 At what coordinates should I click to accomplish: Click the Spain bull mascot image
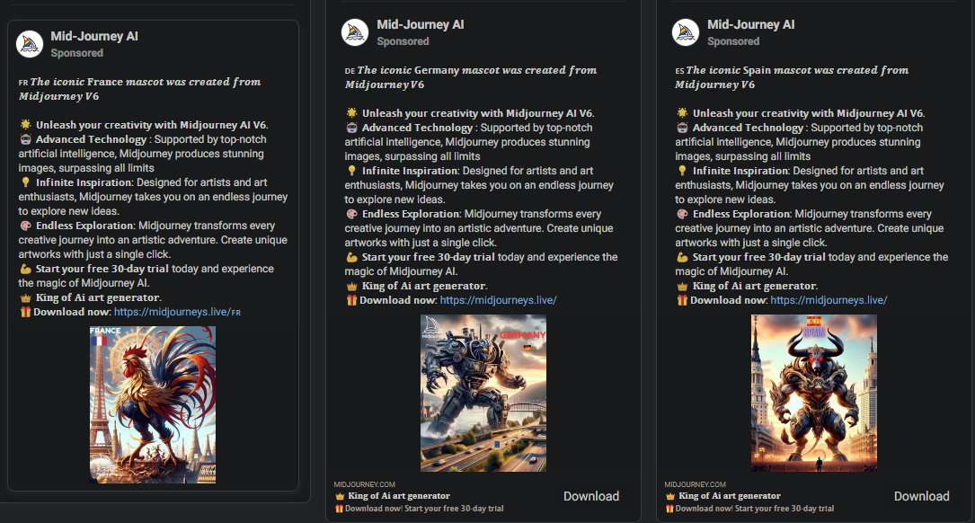(x=813, y=393)
